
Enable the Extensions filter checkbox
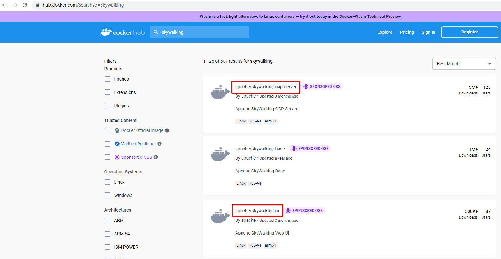(108, 92)
